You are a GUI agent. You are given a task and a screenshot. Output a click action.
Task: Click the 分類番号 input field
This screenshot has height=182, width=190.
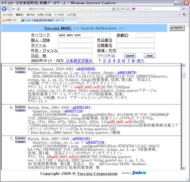tap(136, 45)
